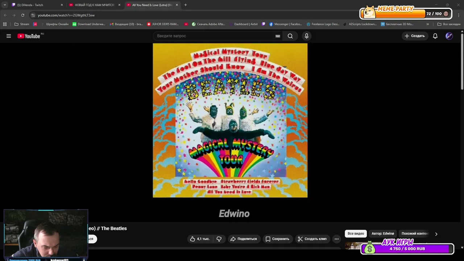
Task: Click the АУК ИГРЫ donation goal bar
Action: pyautogui.click(x=407, y=249)
